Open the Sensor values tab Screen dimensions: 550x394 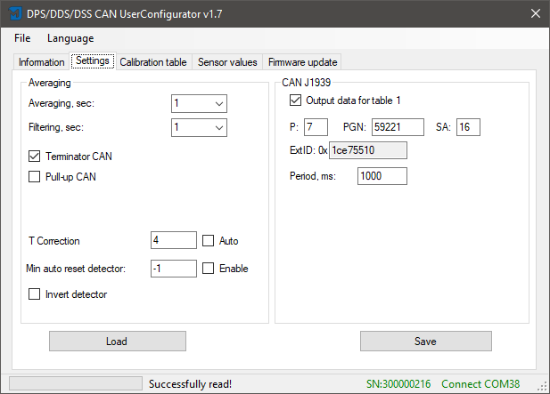pyautogui.click(x=227, y=62)
